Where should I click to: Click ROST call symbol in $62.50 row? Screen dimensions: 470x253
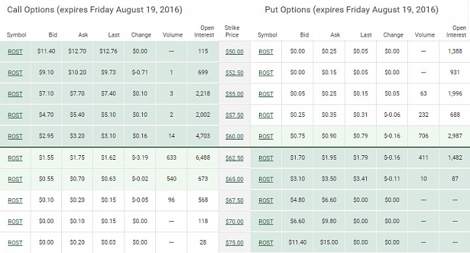(15, 158)
